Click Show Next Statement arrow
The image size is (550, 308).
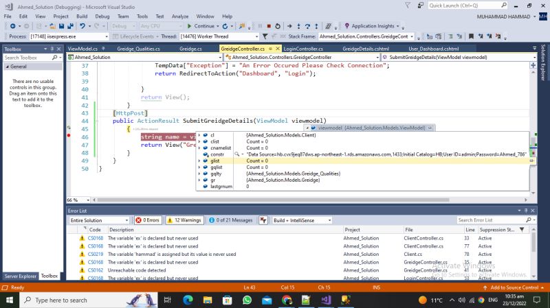tap(289, 26)
